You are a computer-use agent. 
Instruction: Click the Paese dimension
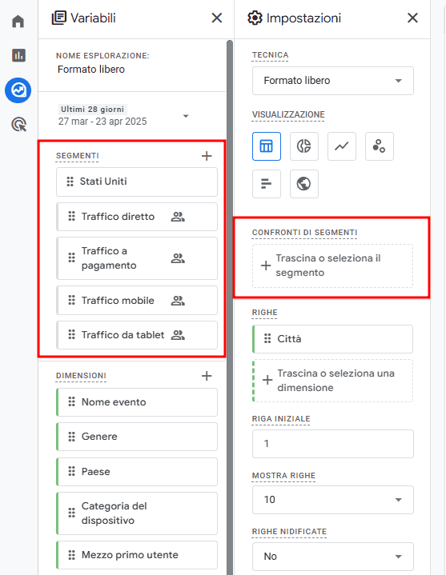[137, 472]
